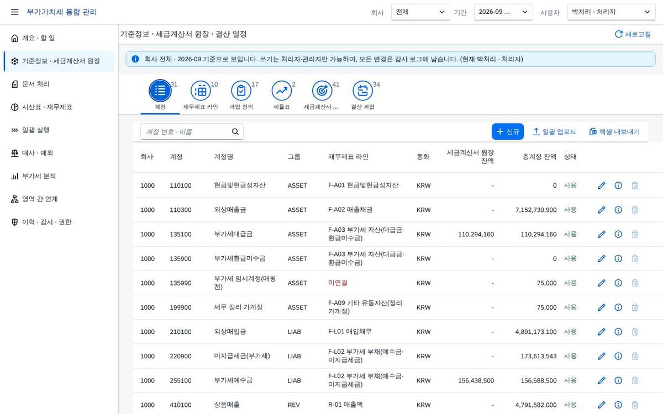This screenshot has height=414, width=663.
Task: Delete account 110300 row
Action: click(635, 210)
